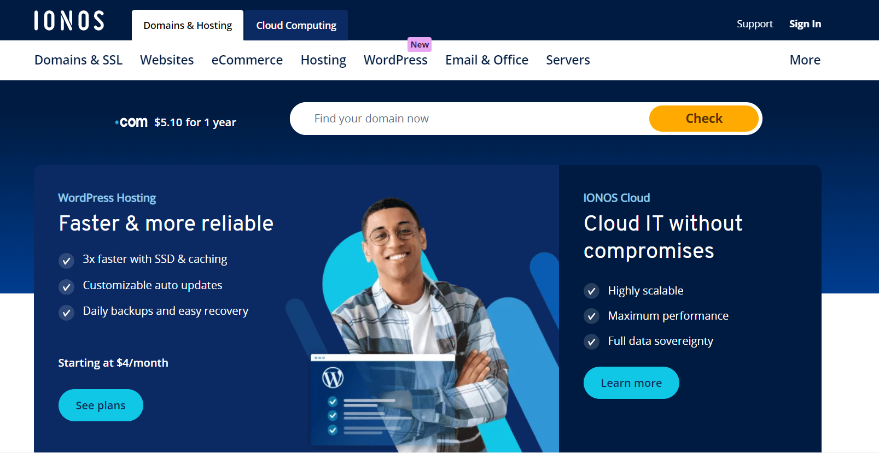Click the Cloud IT without compromises headline
Viewport: 879px width, 453px height.
click(x=663, y=237)
